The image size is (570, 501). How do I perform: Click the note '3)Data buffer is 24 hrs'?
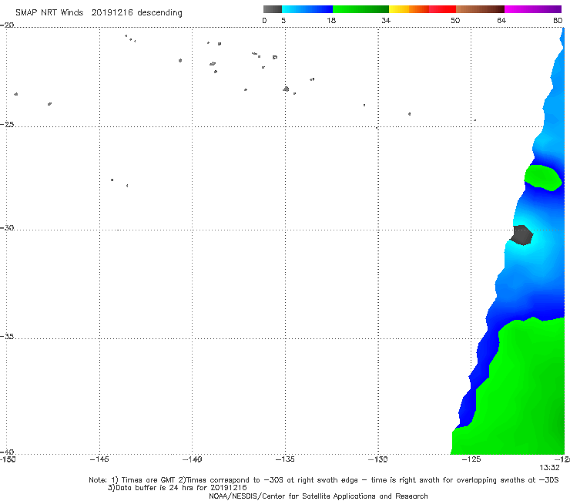[177, 488]
